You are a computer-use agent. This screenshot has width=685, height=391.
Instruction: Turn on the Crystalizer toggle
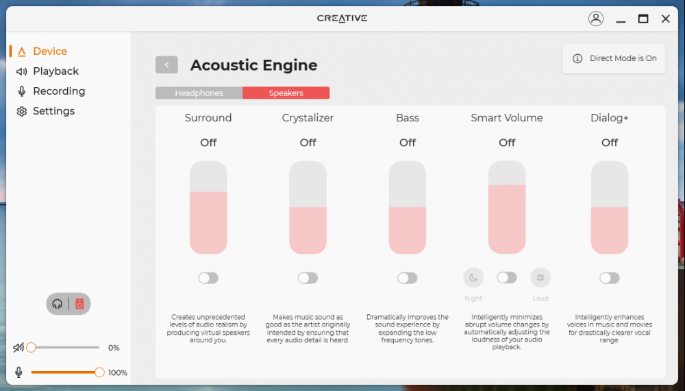point(308,278)
